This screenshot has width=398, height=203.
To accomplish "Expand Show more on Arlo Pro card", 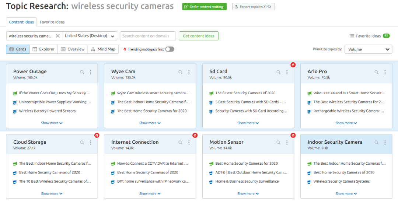I will point(346,123).
